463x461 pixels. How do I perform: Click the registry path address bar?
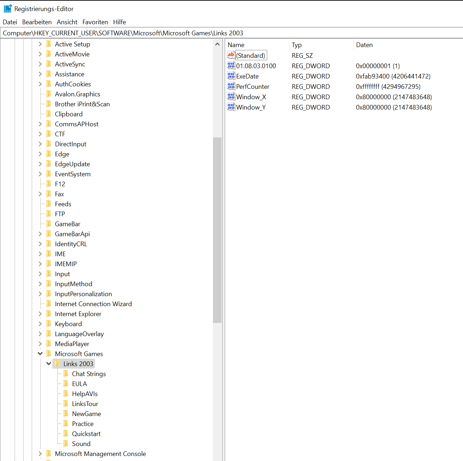pyautogui.click(x=231, y=33)
